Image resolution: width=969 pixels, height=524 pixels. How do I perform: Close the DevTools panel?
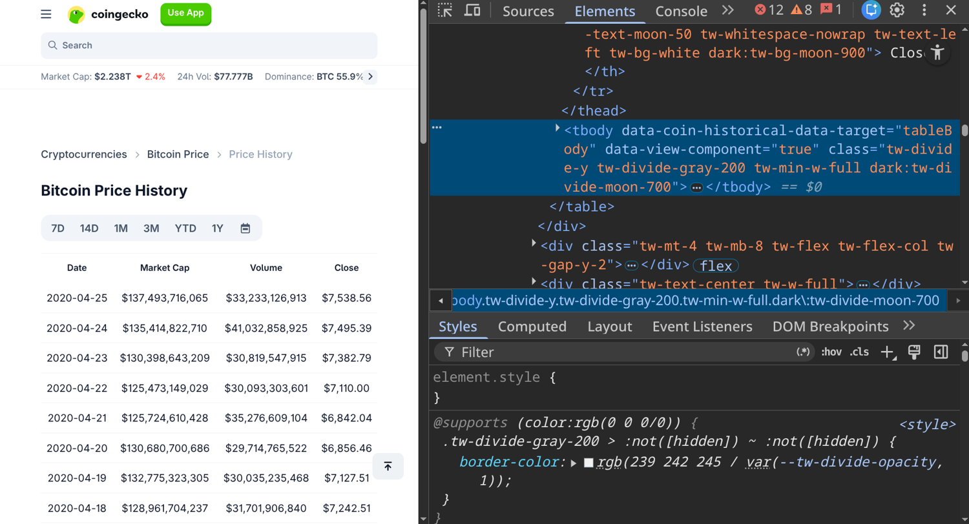(x=951, y=10)
